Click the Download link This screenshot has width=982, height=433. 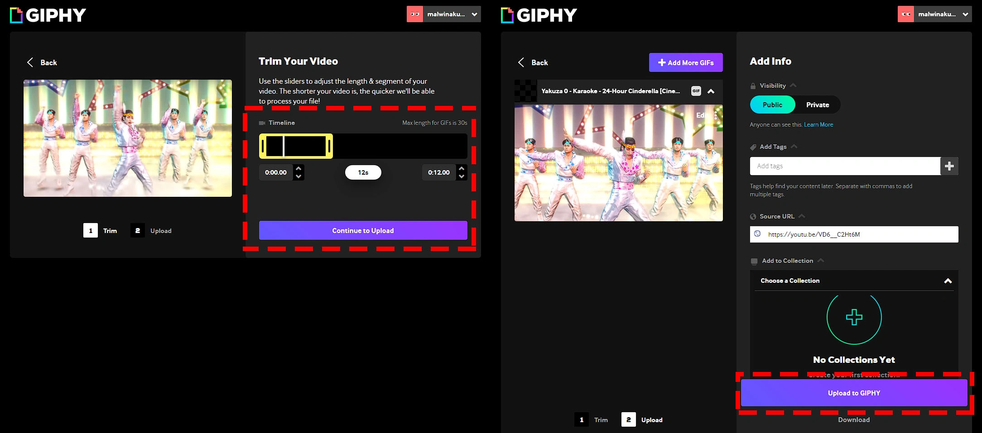tap(854, 419)
